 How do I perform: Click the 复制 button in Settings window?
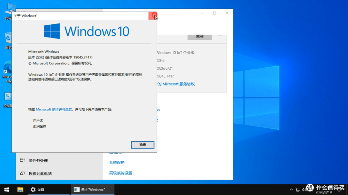pyautogui.click(x=199, y=37)
